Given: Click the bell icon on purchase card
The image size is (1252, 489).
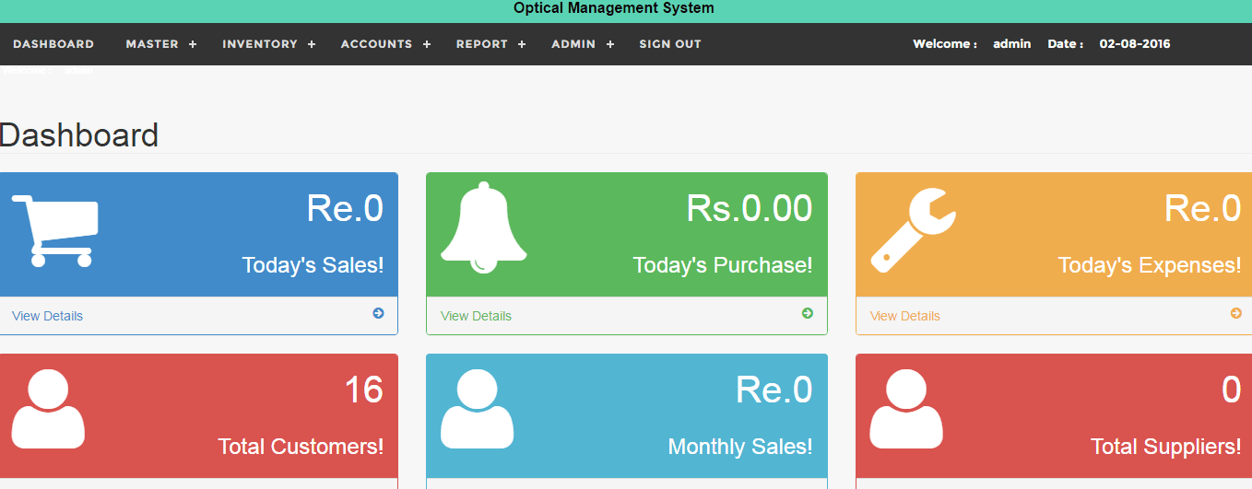Looking at the screenshot, I should point(483,228).
